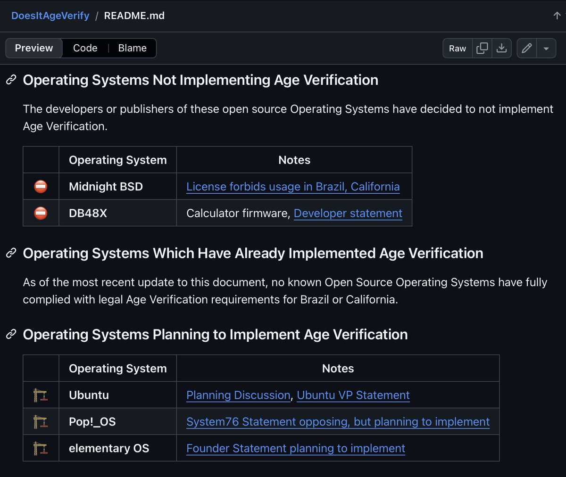Open Founder Statement planning to implement link
Viewport: 566px width, 477px height.
[296, 448]
